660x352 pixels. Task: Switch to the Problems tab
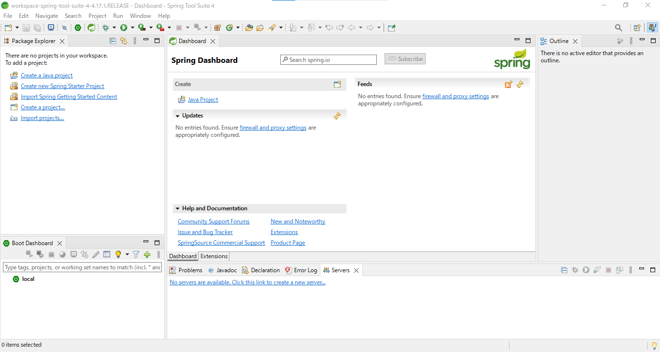point(186,270)
